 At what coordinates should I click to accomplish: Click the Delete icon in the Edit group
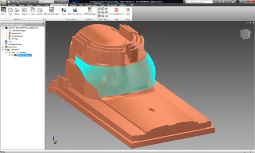click(x=40, y=11)
